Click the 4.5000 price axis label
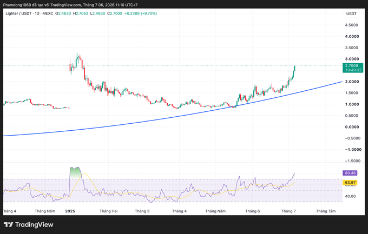The image size is (368, 234). click(x=351, y=25)
